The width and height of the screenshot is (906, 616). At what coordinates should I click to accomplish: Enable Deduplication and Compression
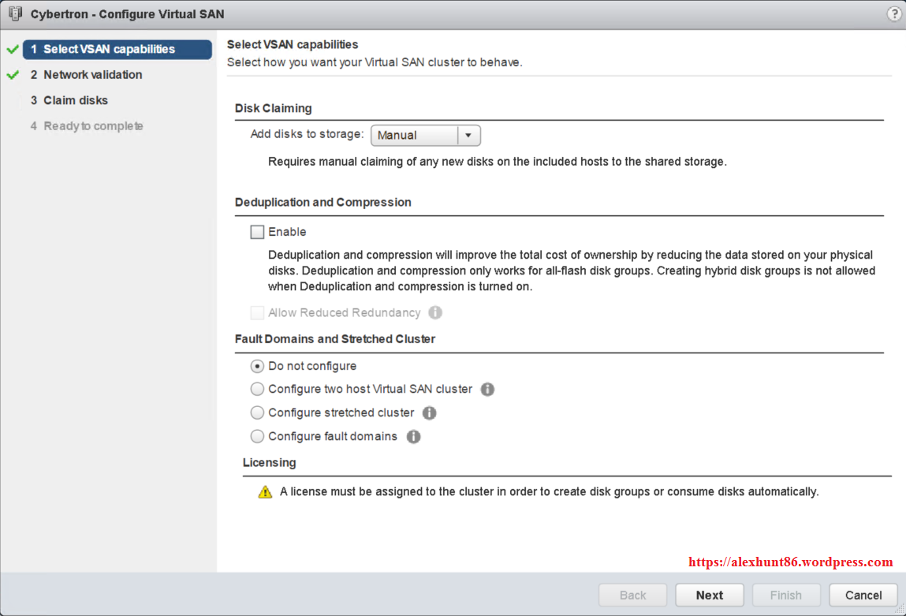click(255, 231)
